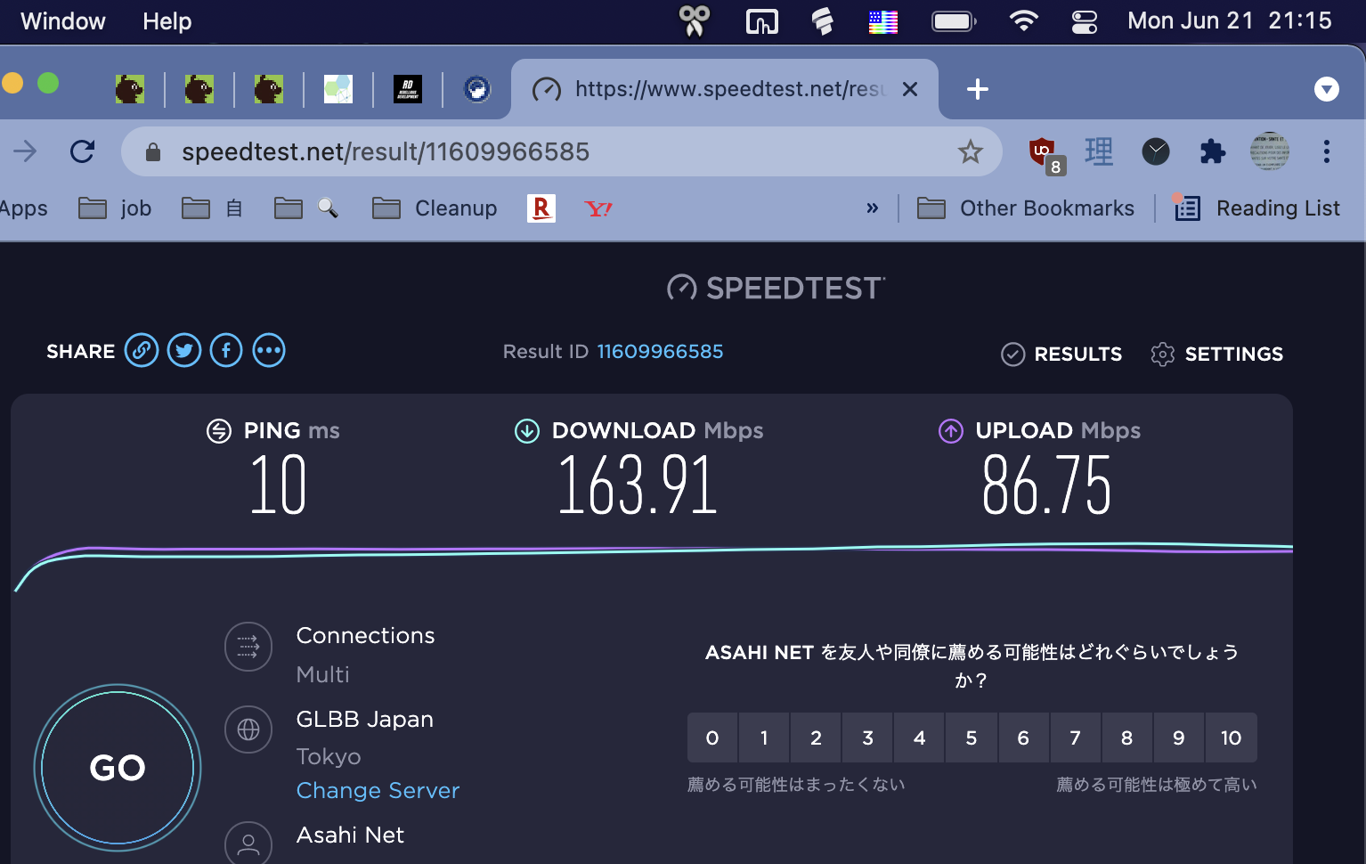Image resolution: width=1366 pixels, height=864 pixels.
Task: Click the Change Server link
Action: pyautogui.click(x=378, y=791)
